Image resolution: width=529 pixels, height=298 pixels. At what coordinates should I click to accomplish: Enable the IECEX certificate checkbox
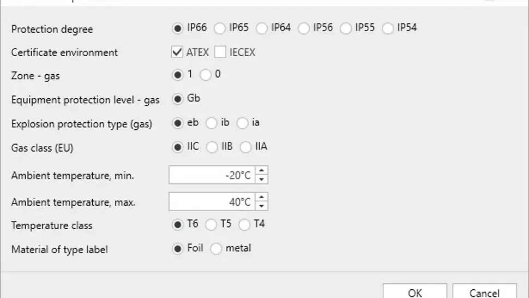(220, 52)
